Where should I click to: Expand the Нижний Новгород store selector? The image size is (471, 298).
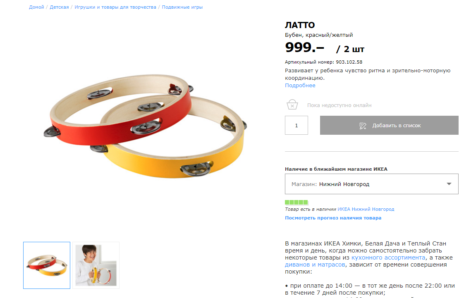[372, 184]
